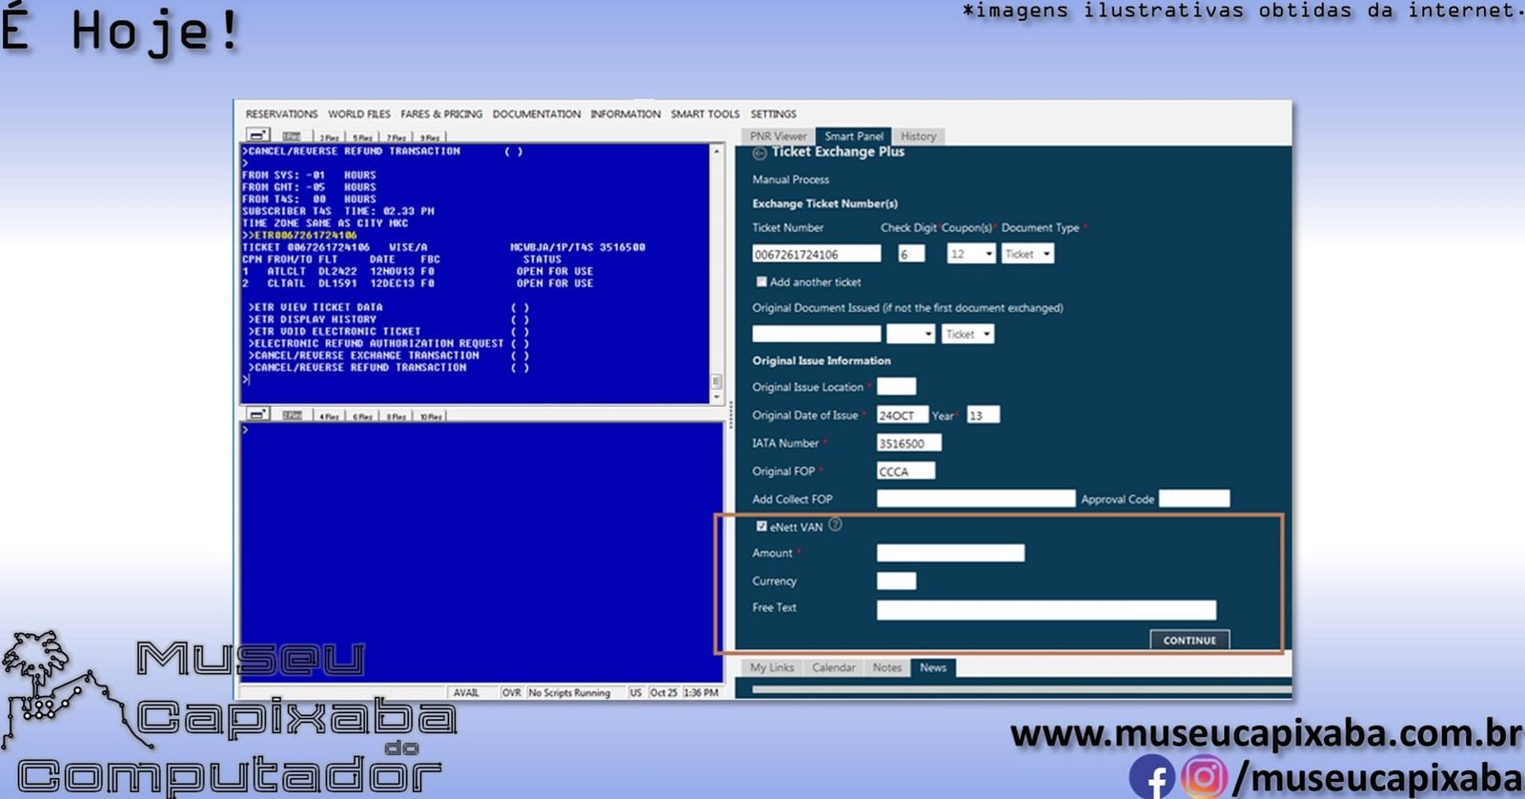
Task: Select the 7Res tab in upper terminal
Action: coord(396,138)
